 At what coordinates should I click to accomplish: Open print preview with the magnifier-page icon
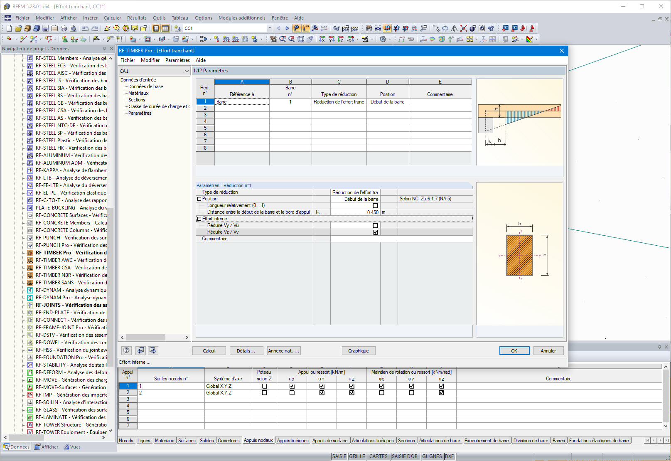tap(73, 28)
